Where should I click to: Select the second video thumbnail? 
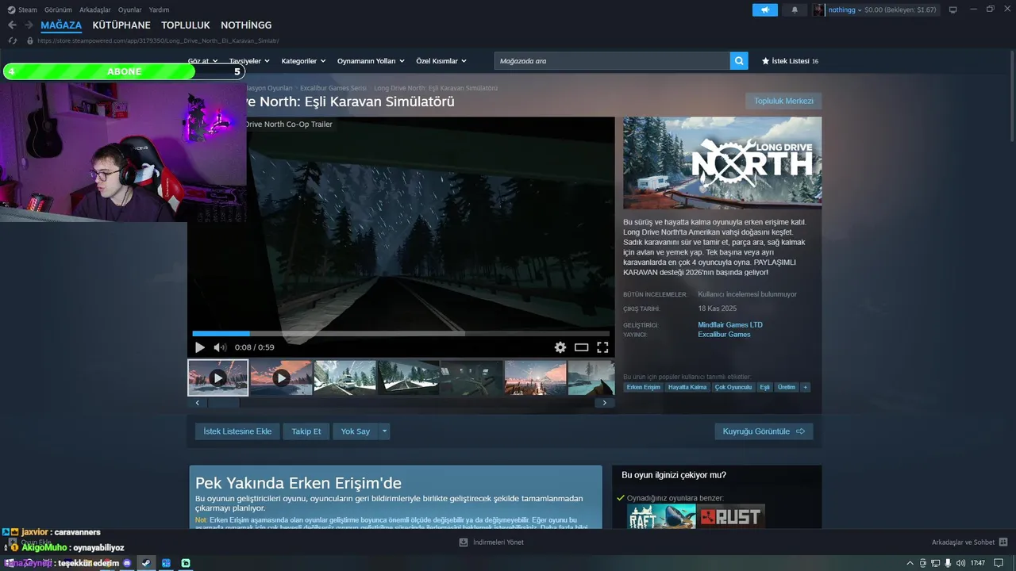(x=281, y=377)
